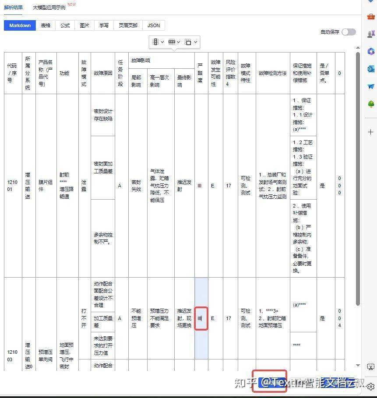
Task: Click the 加工质量差 cell
Action: pos(103,322)
